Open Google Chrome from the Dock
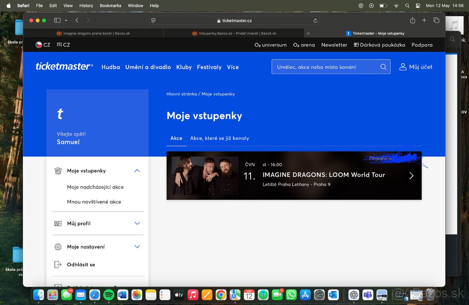Image resolution: width=469 pixels, height=305 pixels. pyautogui.click(x=221, y=294)
